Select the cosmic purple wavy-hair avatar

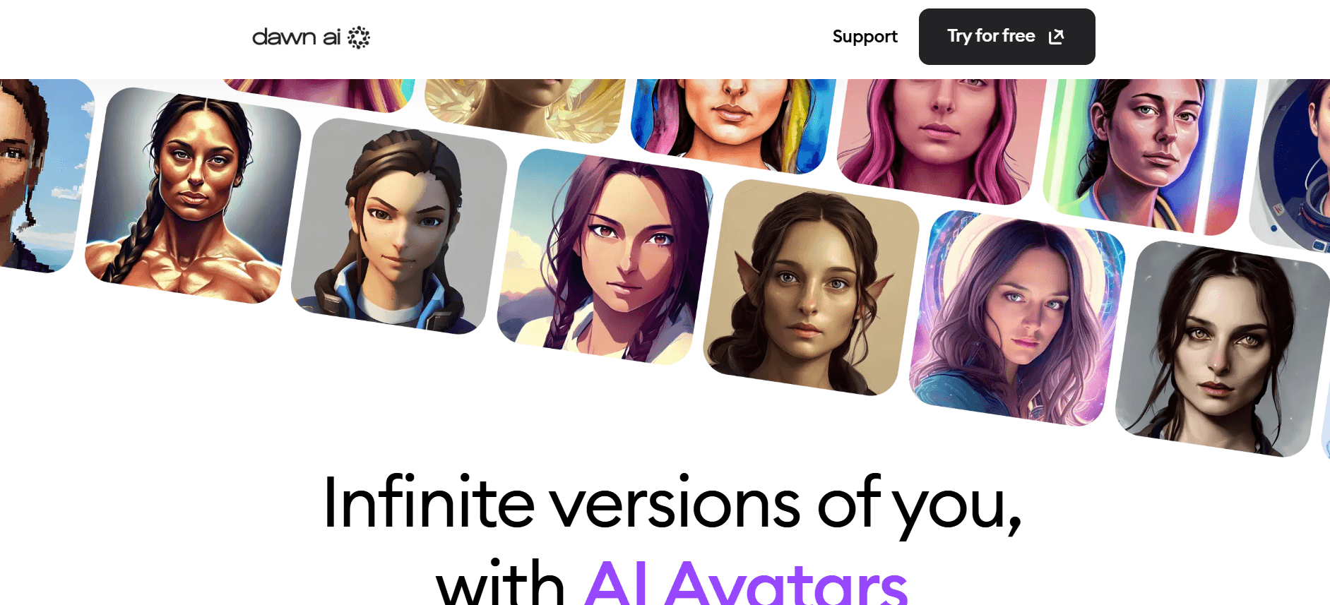click(1018, 318)
